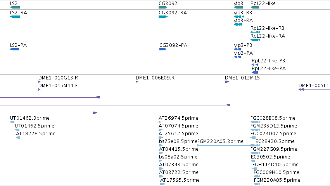Click the RpL22-like-PA protein label
Image resolution: width=330 pixels, height=186 pixels.
pyautogui.click(x=269, y=69)
